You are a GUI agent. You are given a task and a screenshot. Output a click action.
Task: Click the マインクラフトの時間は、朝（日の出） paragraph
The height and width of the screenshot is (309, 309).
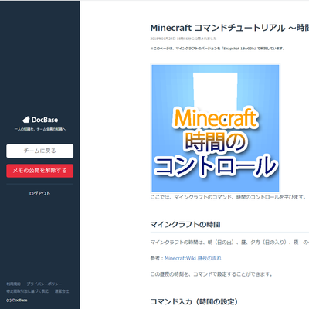click(x=229, y=243)
